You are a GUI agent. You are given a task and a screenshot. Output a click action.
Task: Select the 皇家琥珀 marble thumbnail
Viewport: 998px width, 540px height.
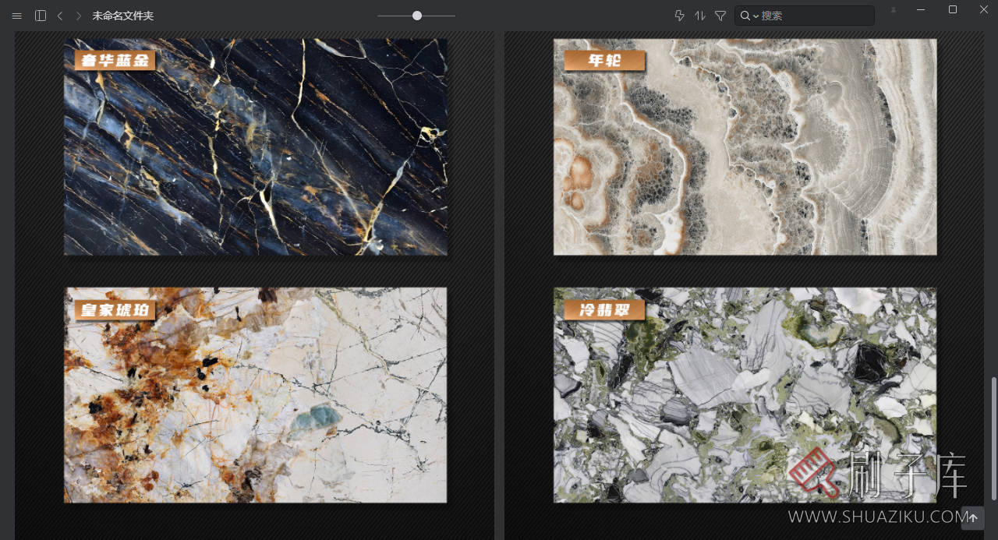255,395
